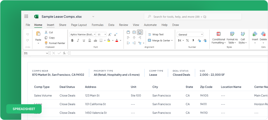Increase the cell indent
The image size is (268, 120).
pyautogui.click(x=134, y=43)
